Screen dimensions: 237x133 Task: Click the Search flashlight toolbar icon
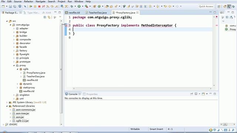tap(116, 6)
